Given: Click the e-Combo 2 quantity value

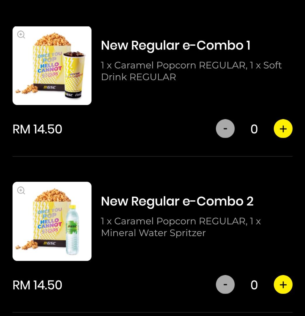Looking at the screenshot, I should [x=254, y=285].
